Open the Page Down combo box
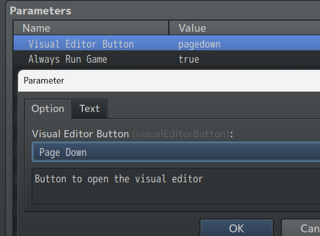This screenshot has height=236, width=320. [176, 152]
